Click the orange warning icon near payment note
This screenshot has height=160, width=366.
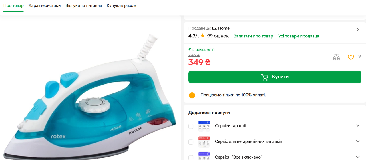[192, 95]
